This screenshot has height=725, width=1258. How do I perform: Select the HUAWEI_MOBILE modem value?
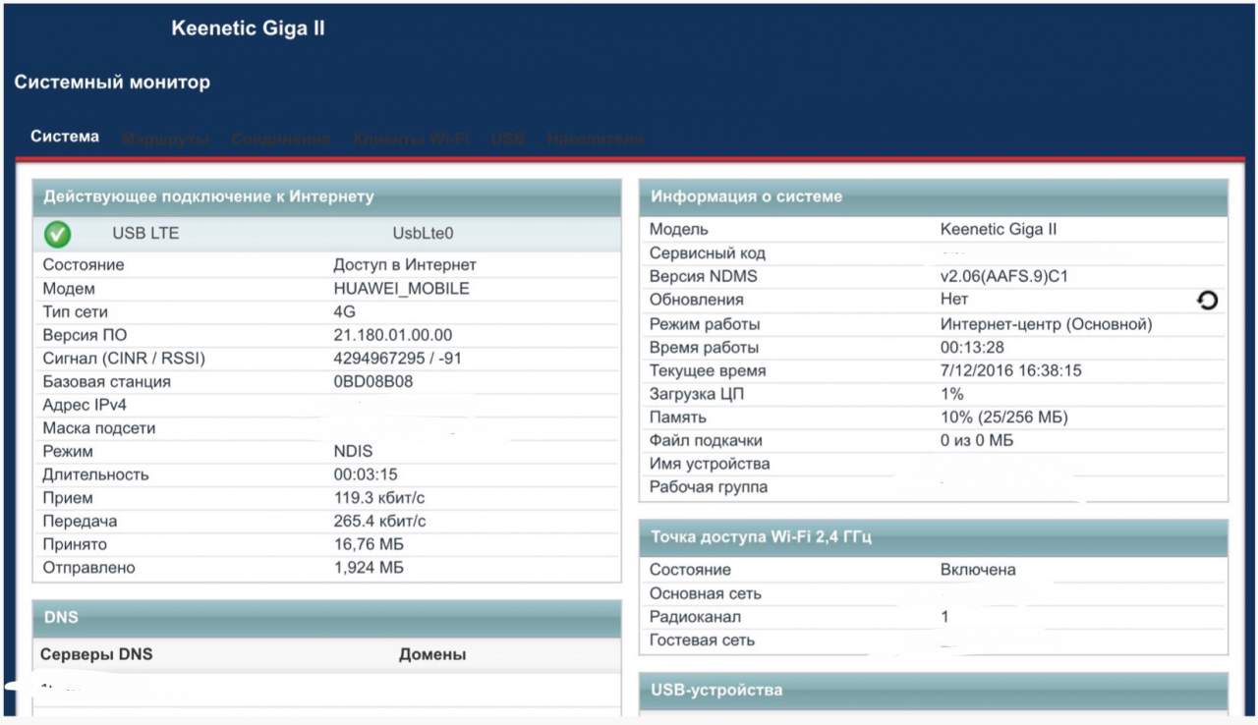coord(402,289)
